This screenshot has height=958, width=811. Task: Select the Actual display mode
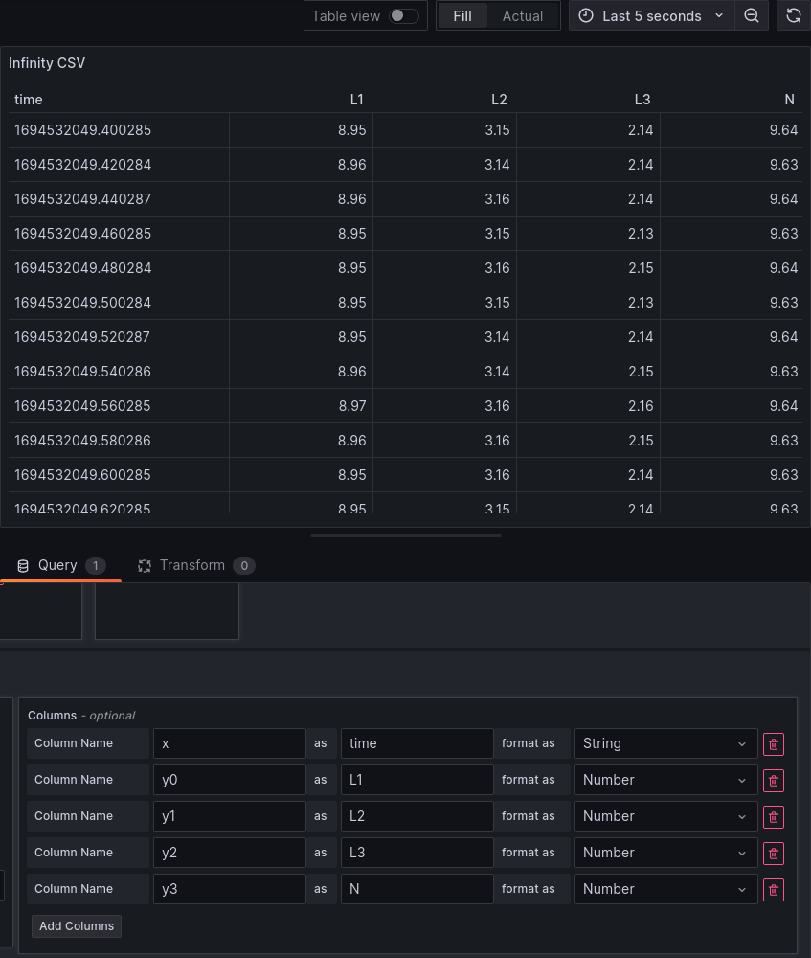[522, 15]
